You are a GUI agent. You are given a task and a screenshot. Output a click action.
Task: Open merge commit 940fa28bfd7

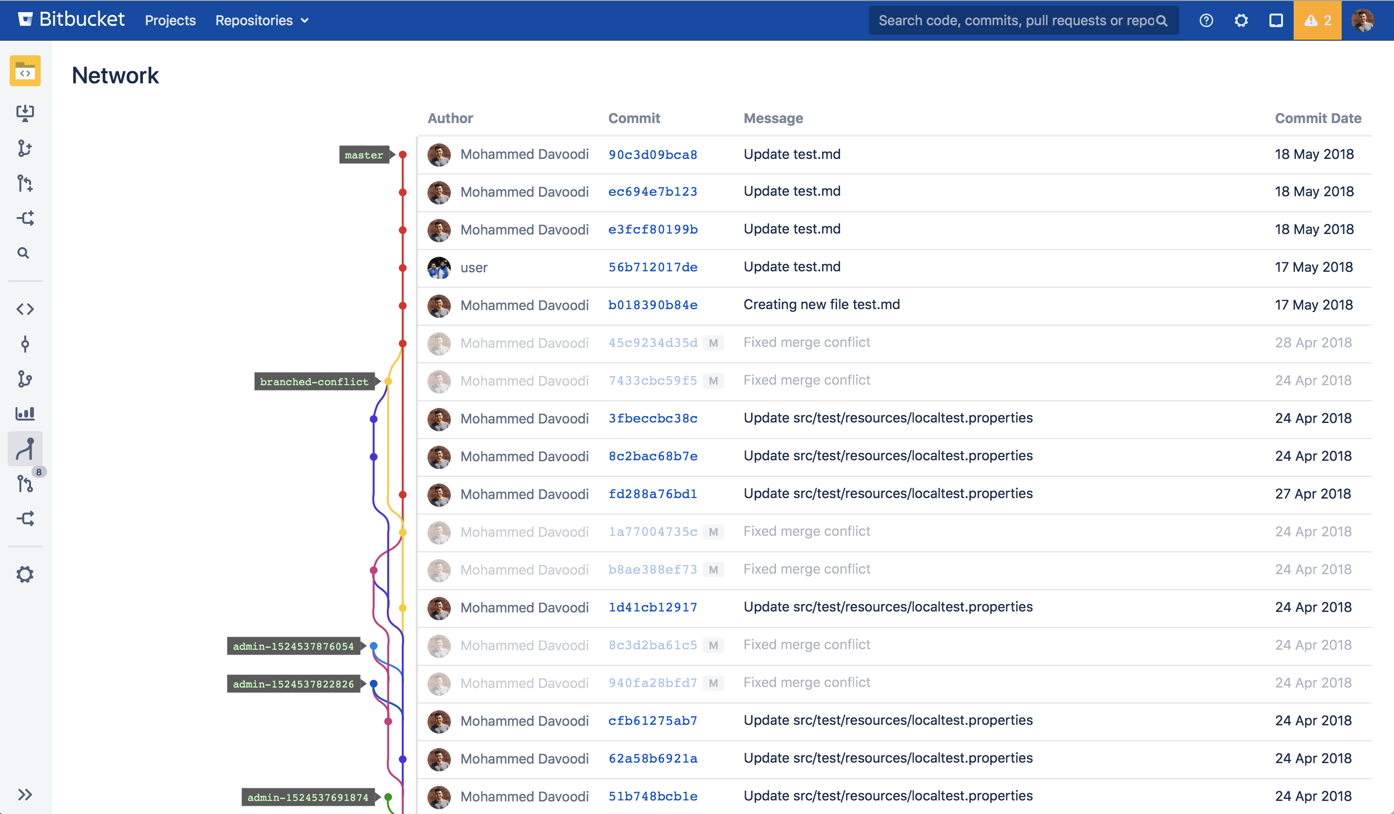(x=653, y=683)
